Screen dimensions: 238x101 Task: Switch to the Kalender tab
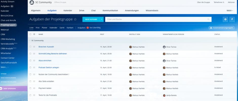(x=68, y=11)
